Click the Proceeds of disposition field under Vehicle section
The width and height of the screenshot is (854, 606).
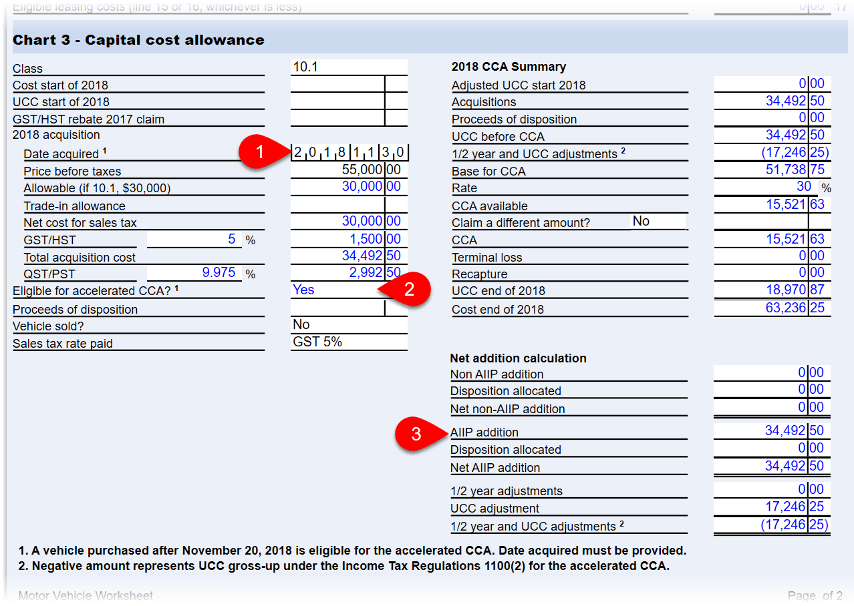(349, 308)
